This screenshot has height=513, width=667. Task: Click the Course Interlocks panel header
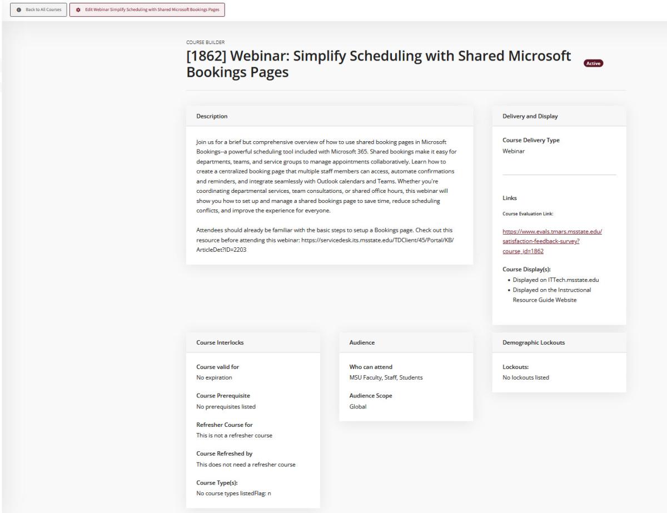pyautogui.click(x=253, y=342)
